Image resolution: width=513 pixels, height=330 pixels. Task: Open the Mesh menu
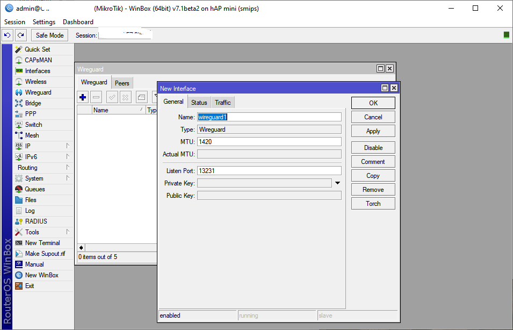tap(43, 135)
